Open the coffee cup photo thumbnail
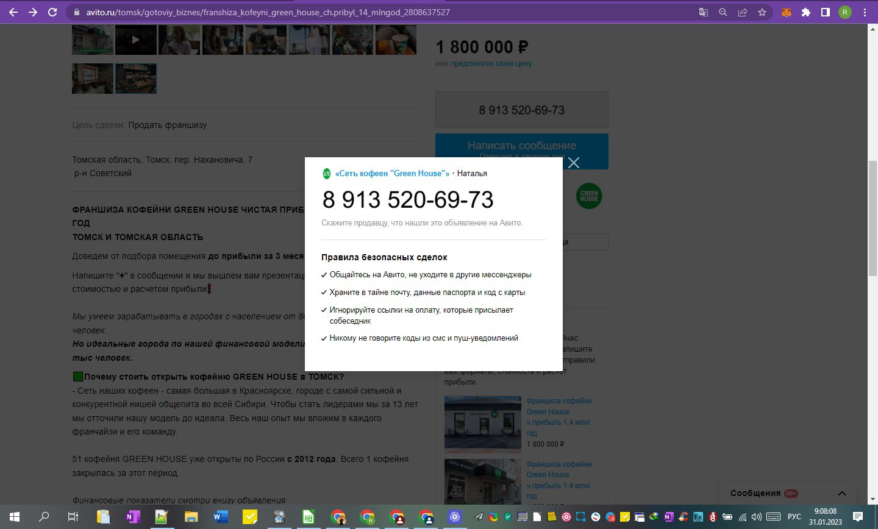Viewport: 878px width, 529px height. (x=396, y=40)
